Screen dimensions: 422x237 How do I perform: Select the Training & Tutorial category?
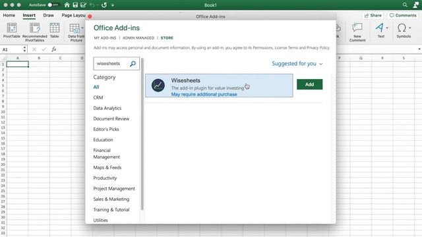(111, 209)
